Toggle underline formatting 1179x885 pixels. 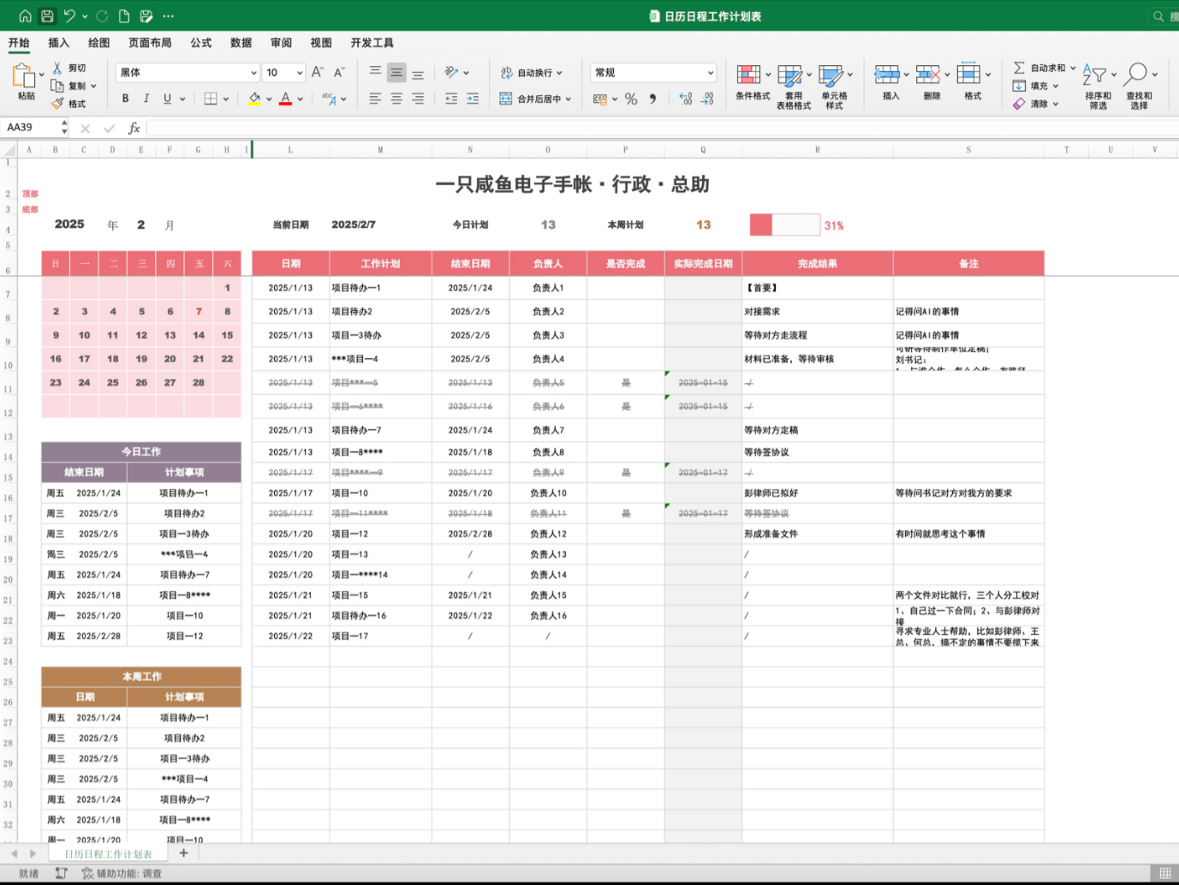[165, 99]
